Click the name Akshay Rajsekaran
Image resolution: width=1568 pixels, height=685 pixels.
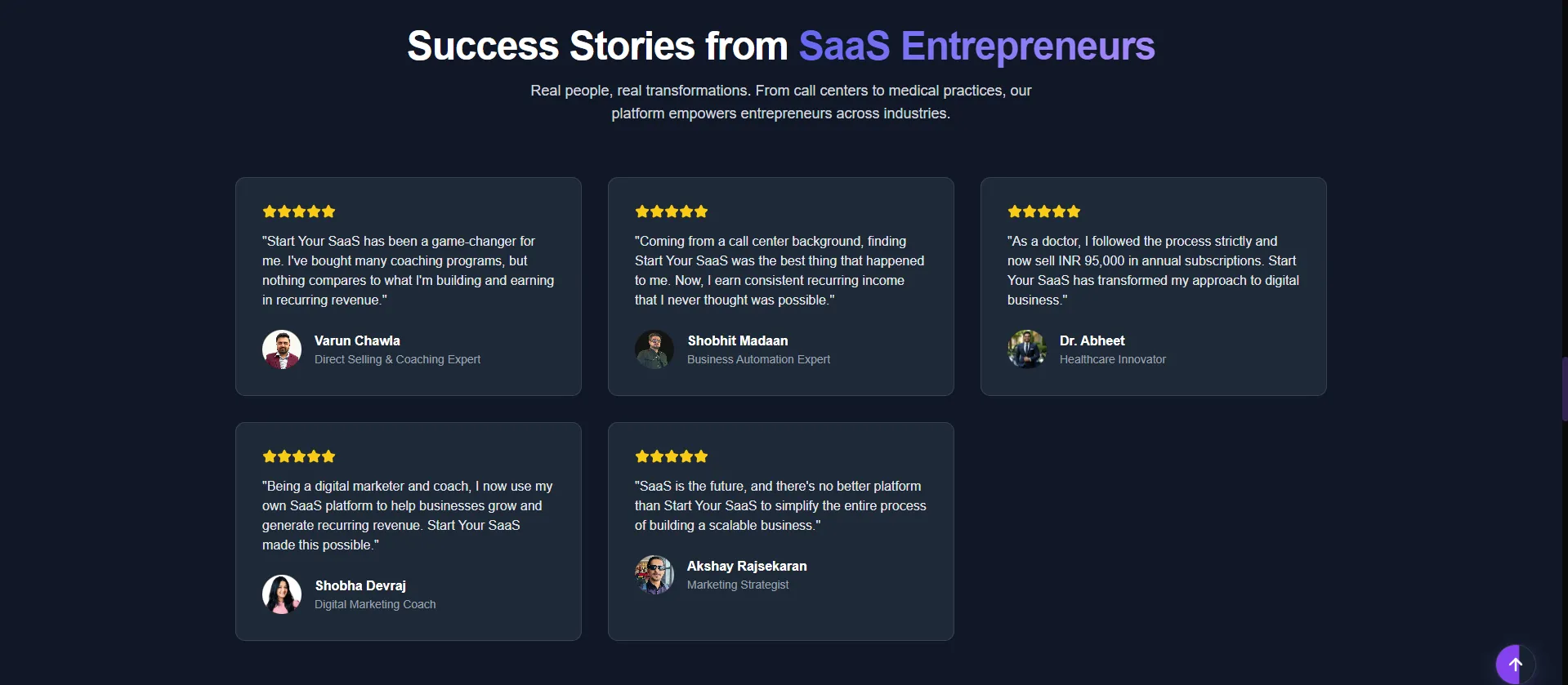(747, 566)
